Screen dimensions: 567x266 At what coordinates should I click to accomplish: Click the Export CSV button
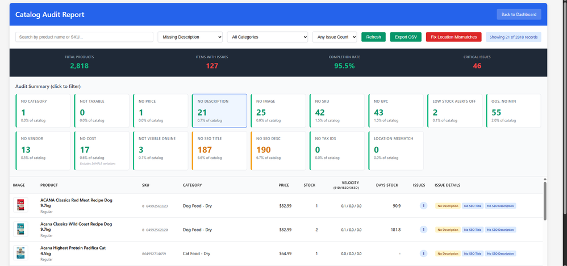click(x=406, y=37)
